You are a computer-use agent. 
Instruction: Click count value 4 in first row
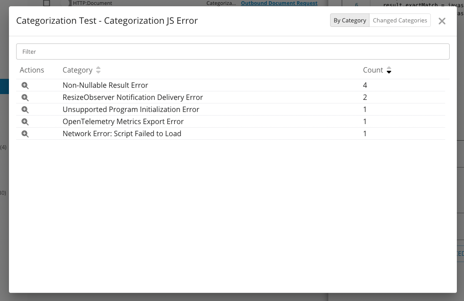(x=365, y=85)
